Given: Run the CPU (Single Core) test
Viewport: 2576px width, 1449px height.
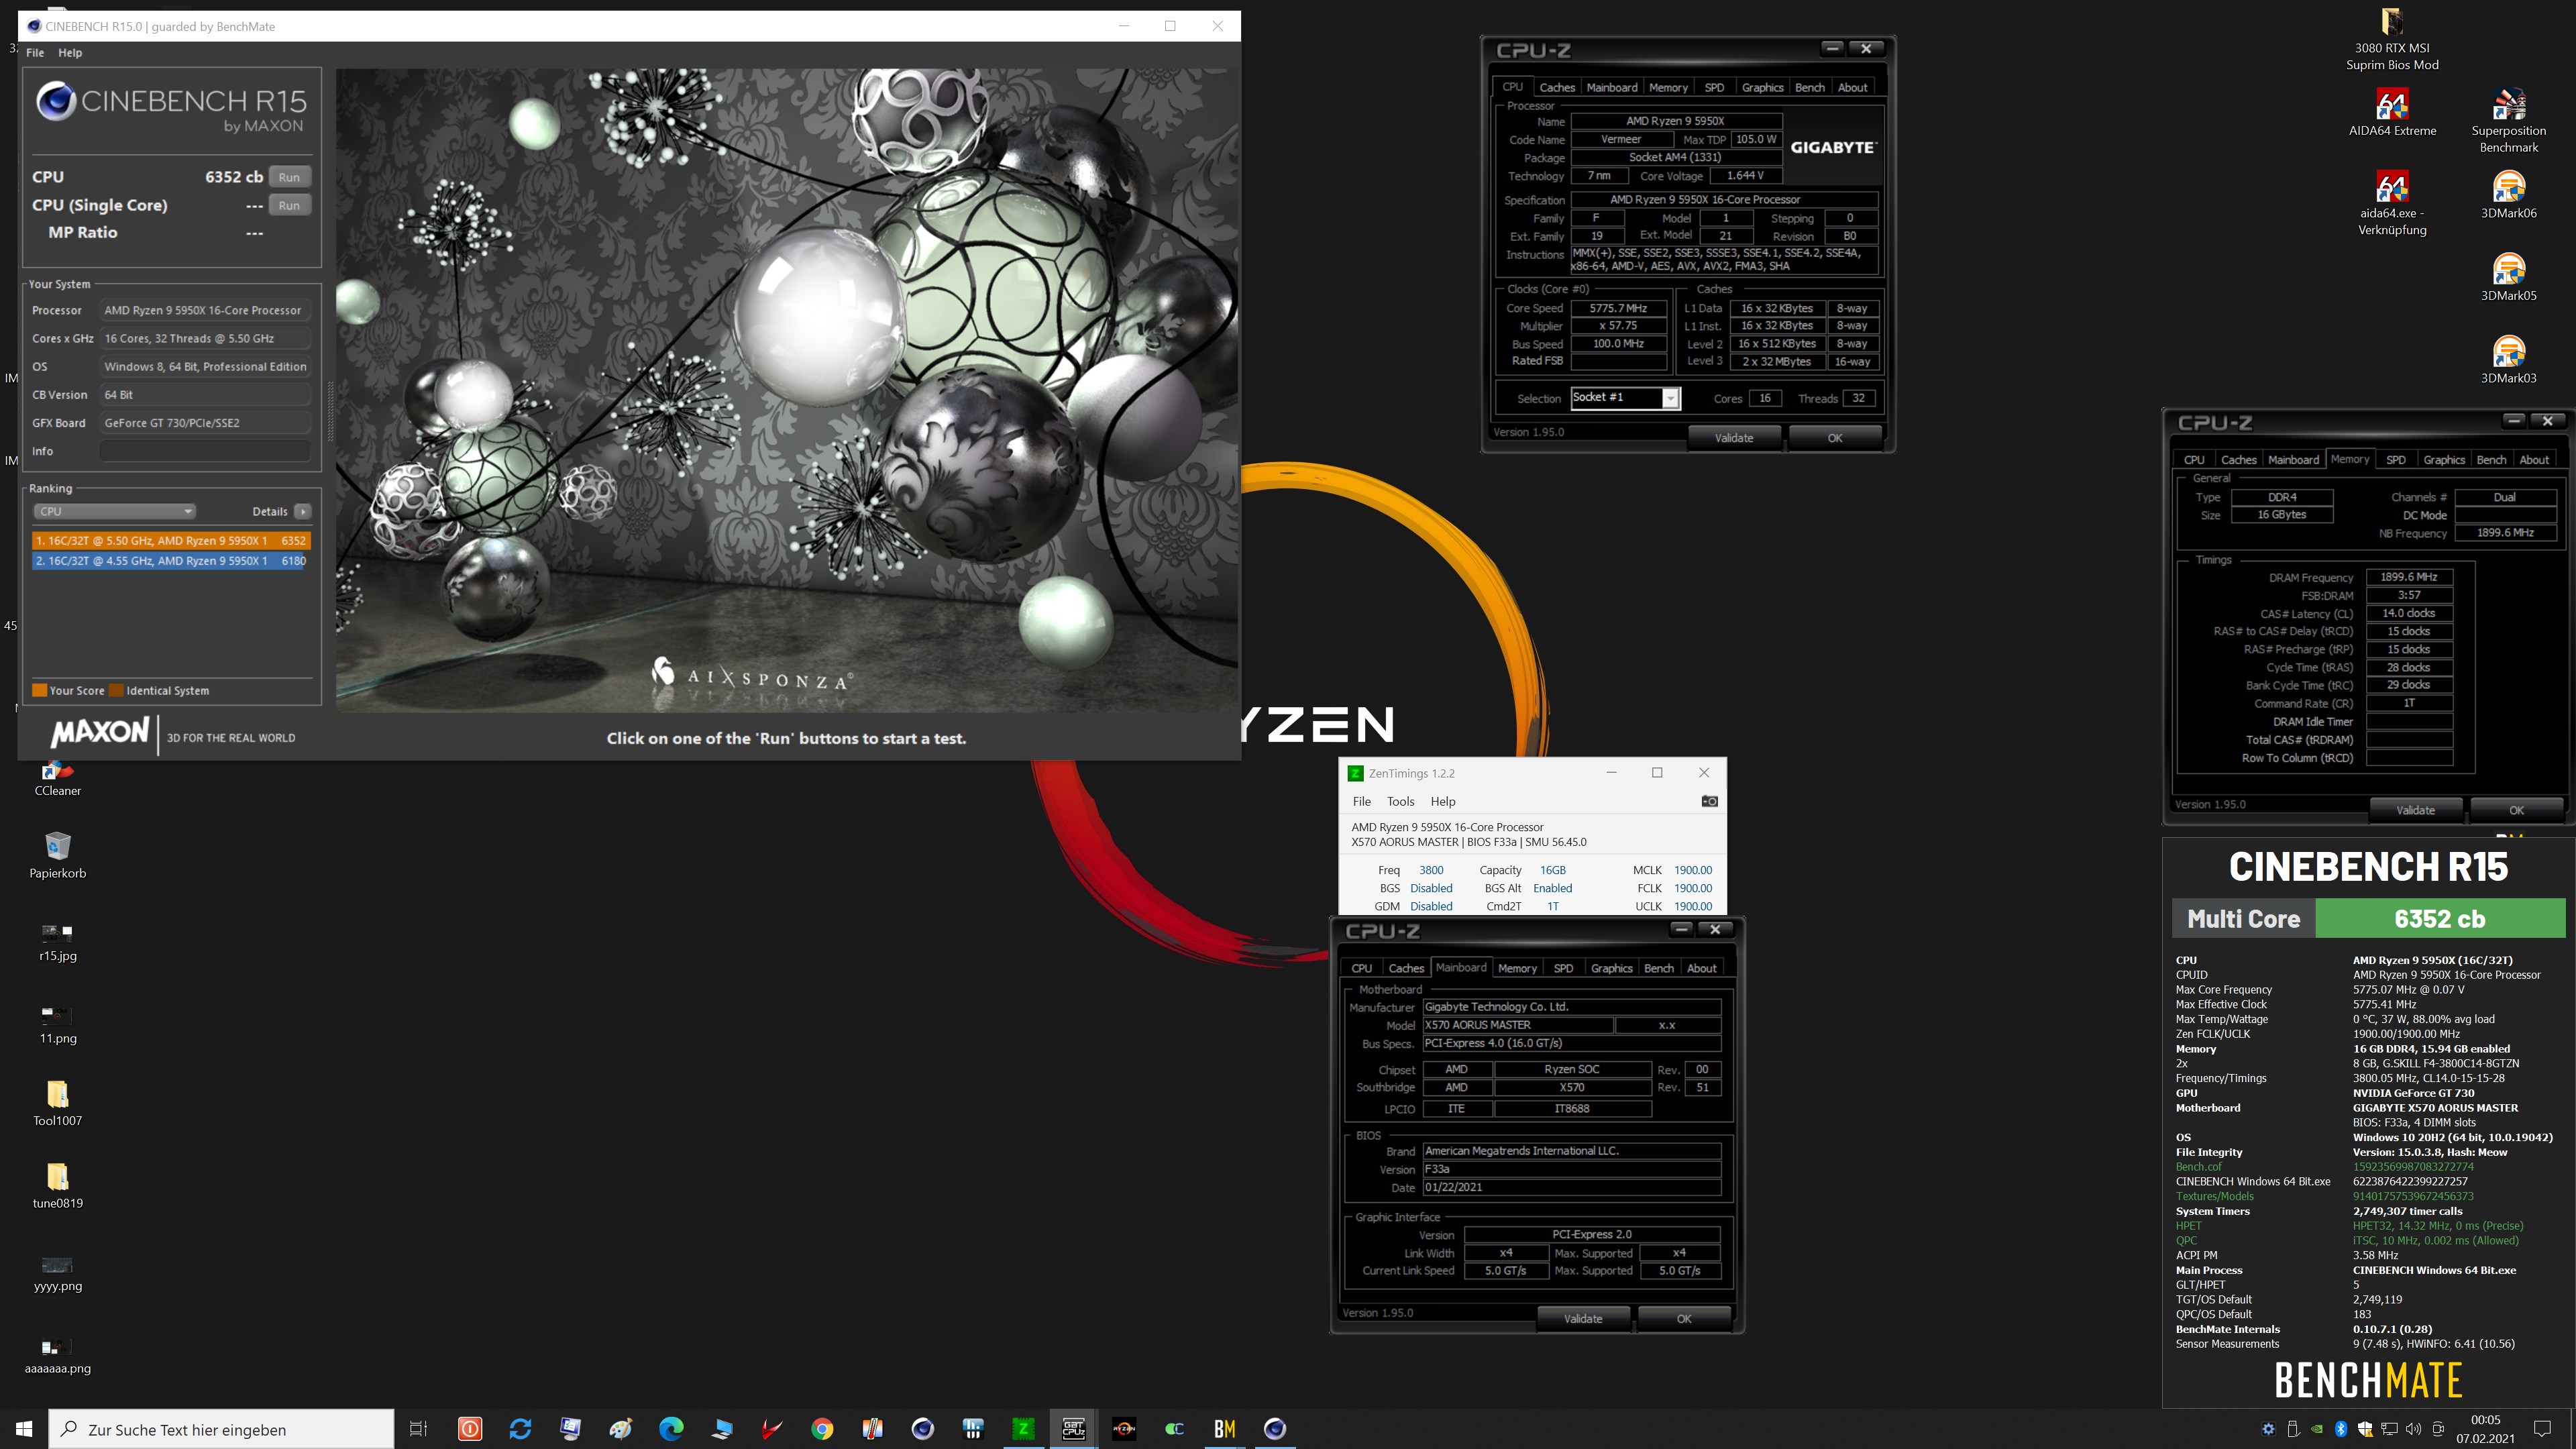Looking at the screenshot, I should [x=289, y=205].
